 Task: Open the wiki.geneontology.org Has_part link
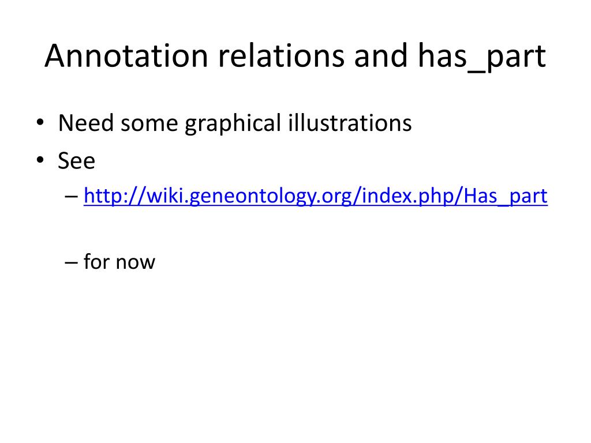[x=316, y=196]
